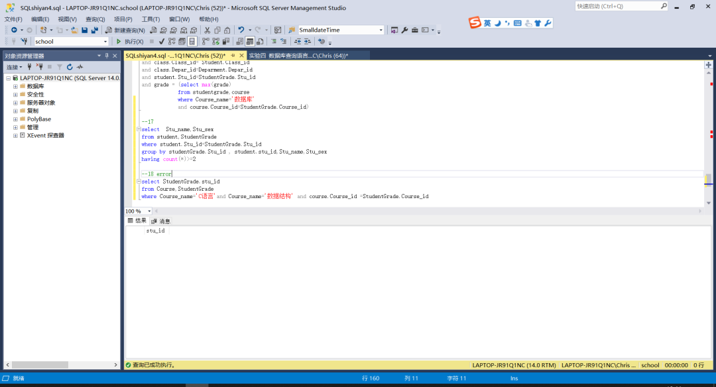
Task: Click the Copy toolbar icon
Action: (x=217, y=30)
